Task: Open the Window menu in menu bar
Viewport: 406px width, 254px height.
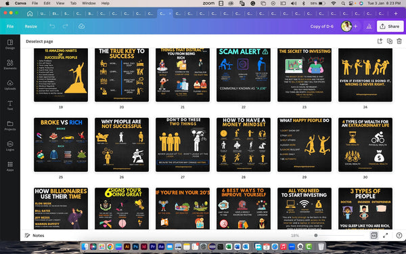Action: [89, 3]
